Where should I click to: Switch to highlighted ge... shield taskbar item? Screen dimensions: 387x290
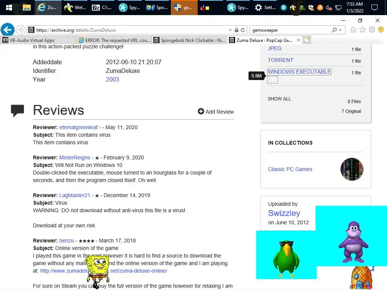pos(184,8)
